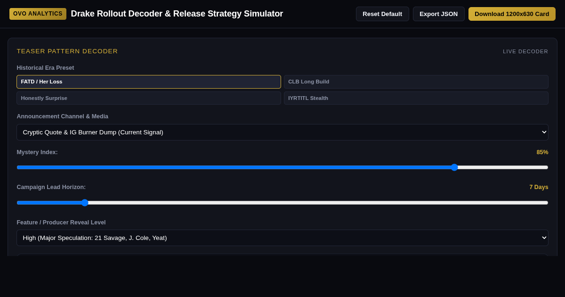The image size is (565, 297).
Task: Click the LIVE DECODER label
Action: (x=525, y=51)
